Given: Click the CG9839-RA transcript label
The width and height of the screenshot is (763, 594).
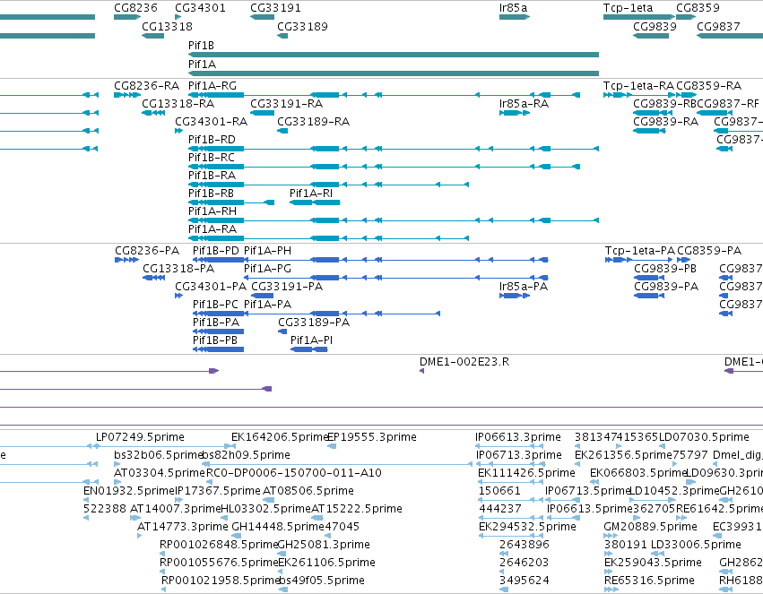Looking at the screenshot, I should 665,122.
